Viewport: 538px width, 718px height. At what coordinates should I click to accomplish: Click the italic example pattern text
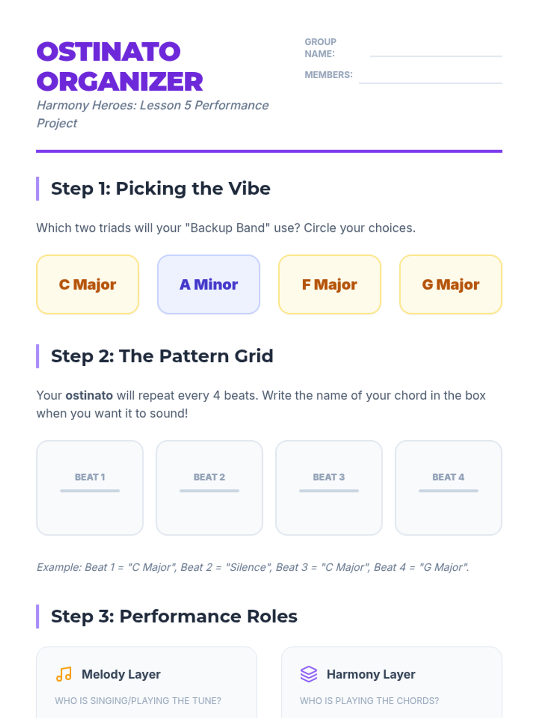pos(252,567)
